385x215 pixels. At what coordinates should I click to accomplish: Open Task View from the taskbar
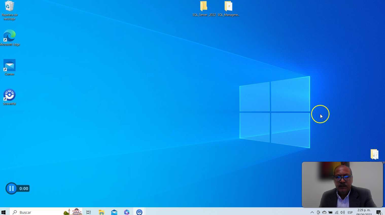point(89,212)
